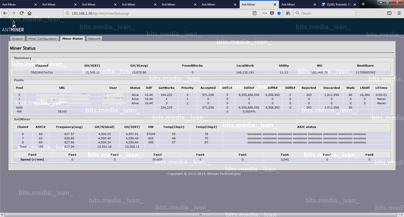Image resolution: width=404 pixels, height=217 pixels.
Task: Select the Miner Status tab
Action: [72, 39]
